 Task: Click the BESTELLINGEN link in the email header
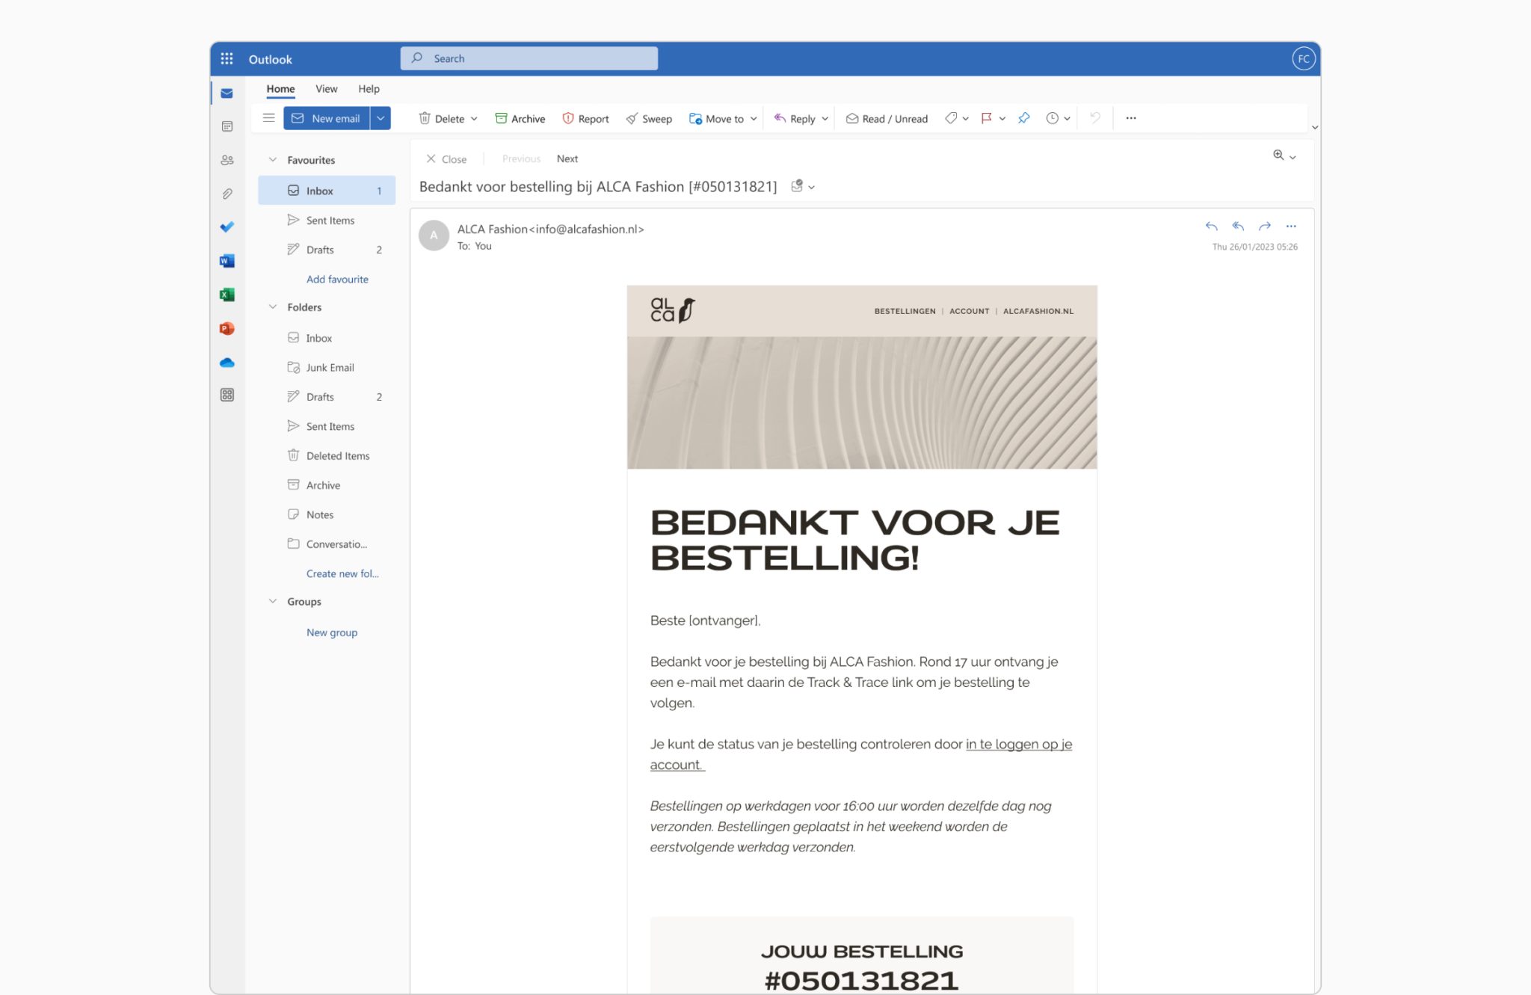click(x=905, y=311)
